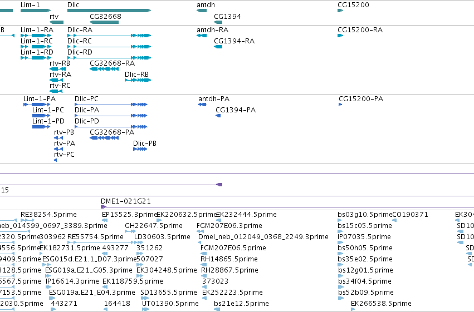474x312 pixels.
Task: Select the Lint-1-RA transcript
Action: coord(36,36)
